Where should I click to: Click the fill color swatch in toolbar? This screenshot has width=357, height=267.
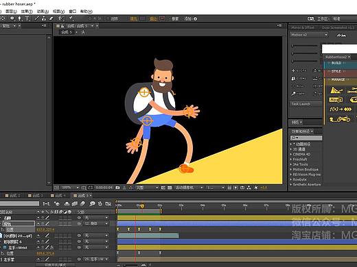click(x=142, y=18)
